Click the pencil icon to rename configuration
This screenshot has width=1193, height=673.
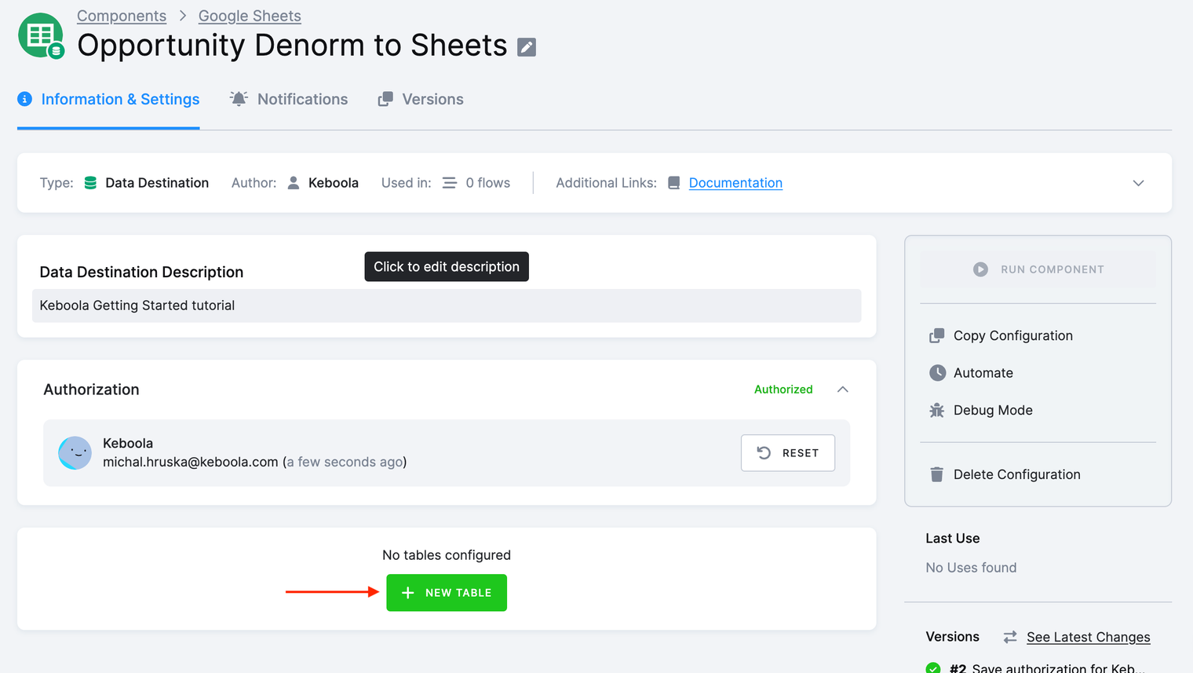527,47
